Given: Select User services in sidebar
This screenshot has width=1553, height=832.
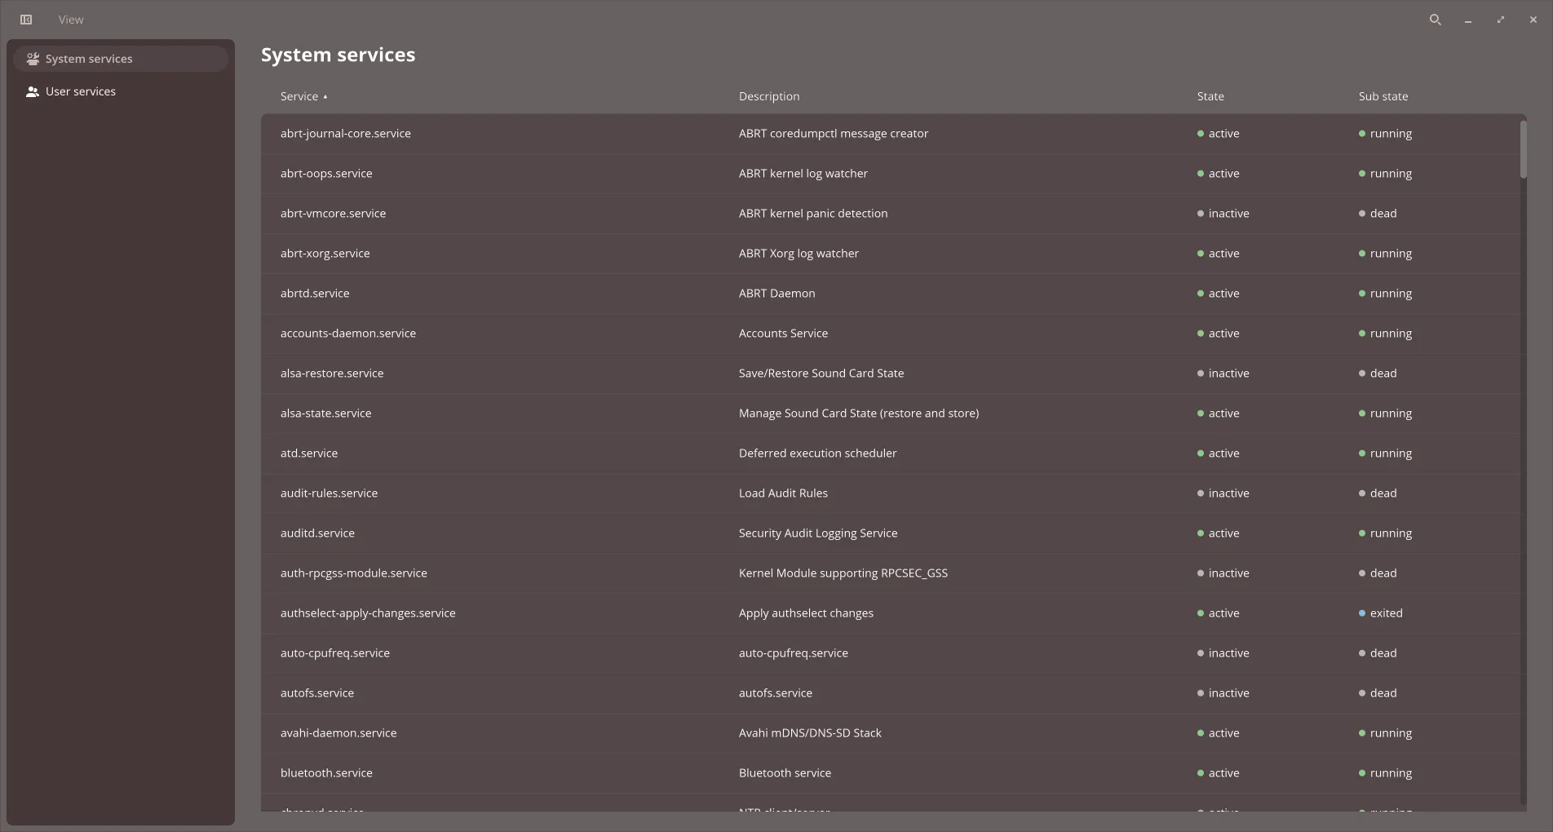Looking at the screenshot, I should pos(121,91).
